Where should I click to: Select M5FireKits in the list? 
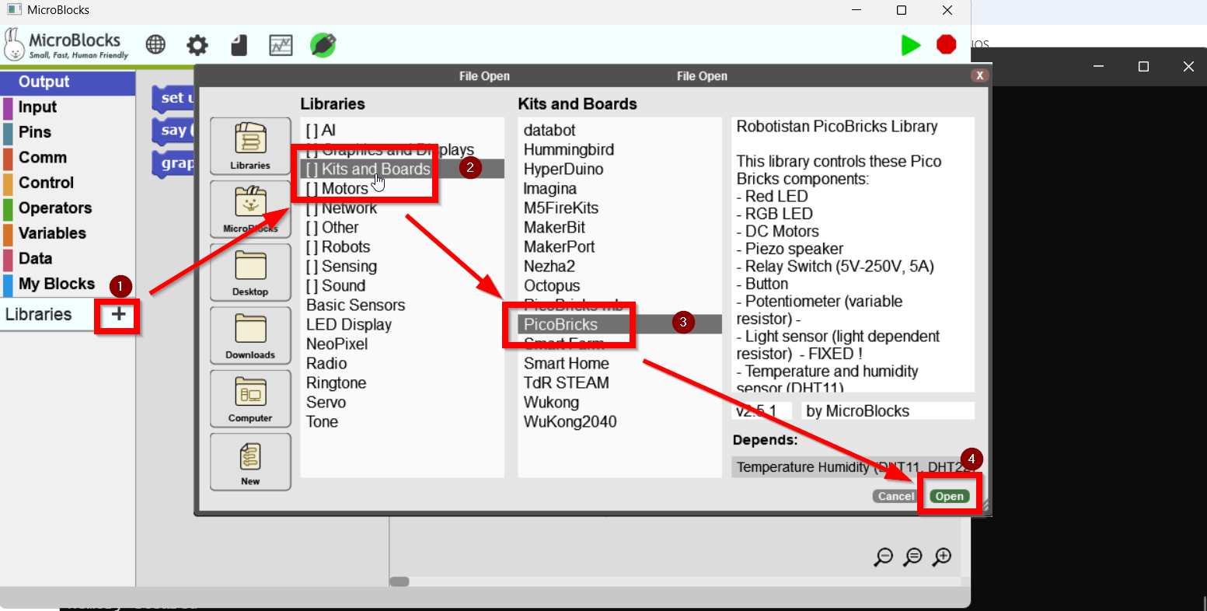pyautogui.click(x=620, y=208)
